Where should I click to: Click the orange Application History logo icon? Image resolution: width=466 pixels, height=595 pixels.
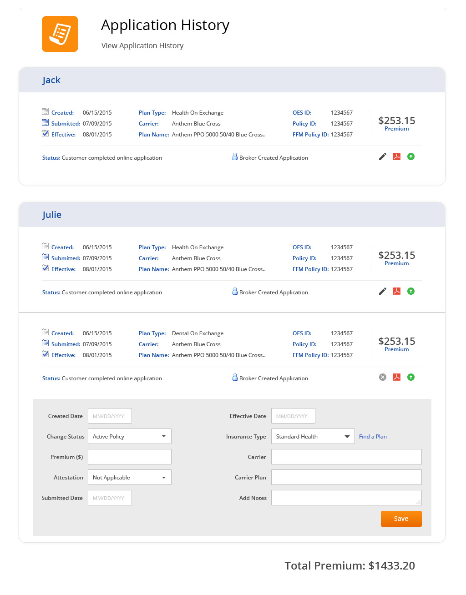click(60, 34)
